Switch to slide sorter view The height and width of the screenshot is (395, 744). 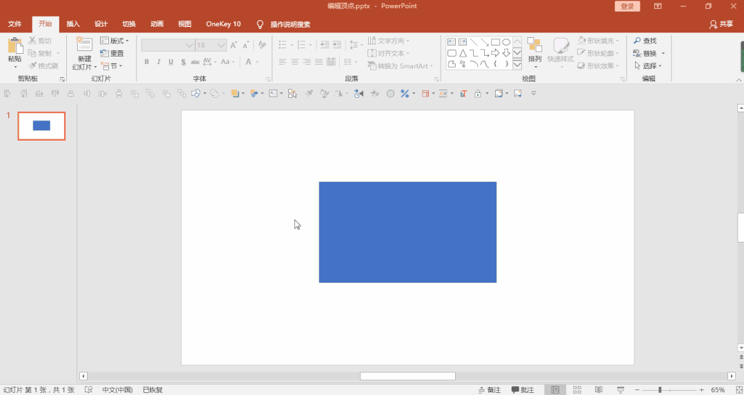click(577, 389)
